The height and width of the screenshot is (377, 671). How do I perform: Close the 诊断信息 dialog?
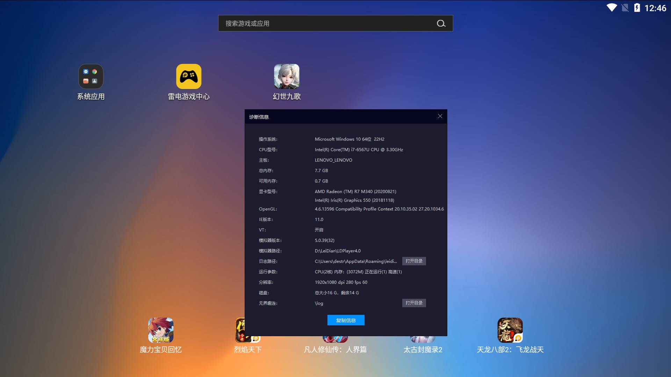point(440,116)
